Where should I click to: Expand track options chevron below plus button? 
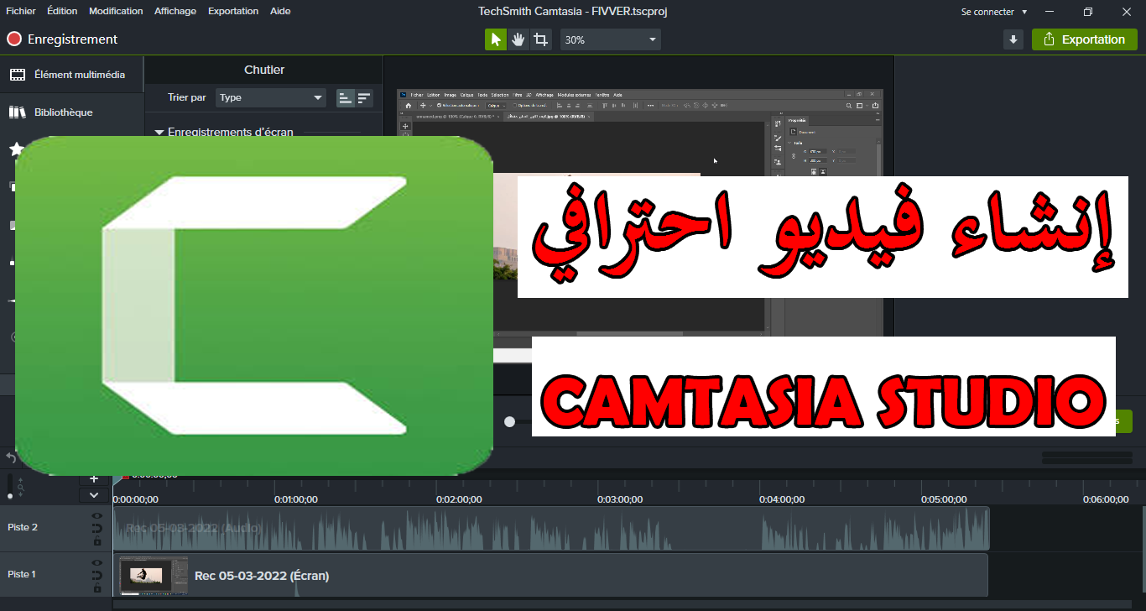tap(94, 495)
